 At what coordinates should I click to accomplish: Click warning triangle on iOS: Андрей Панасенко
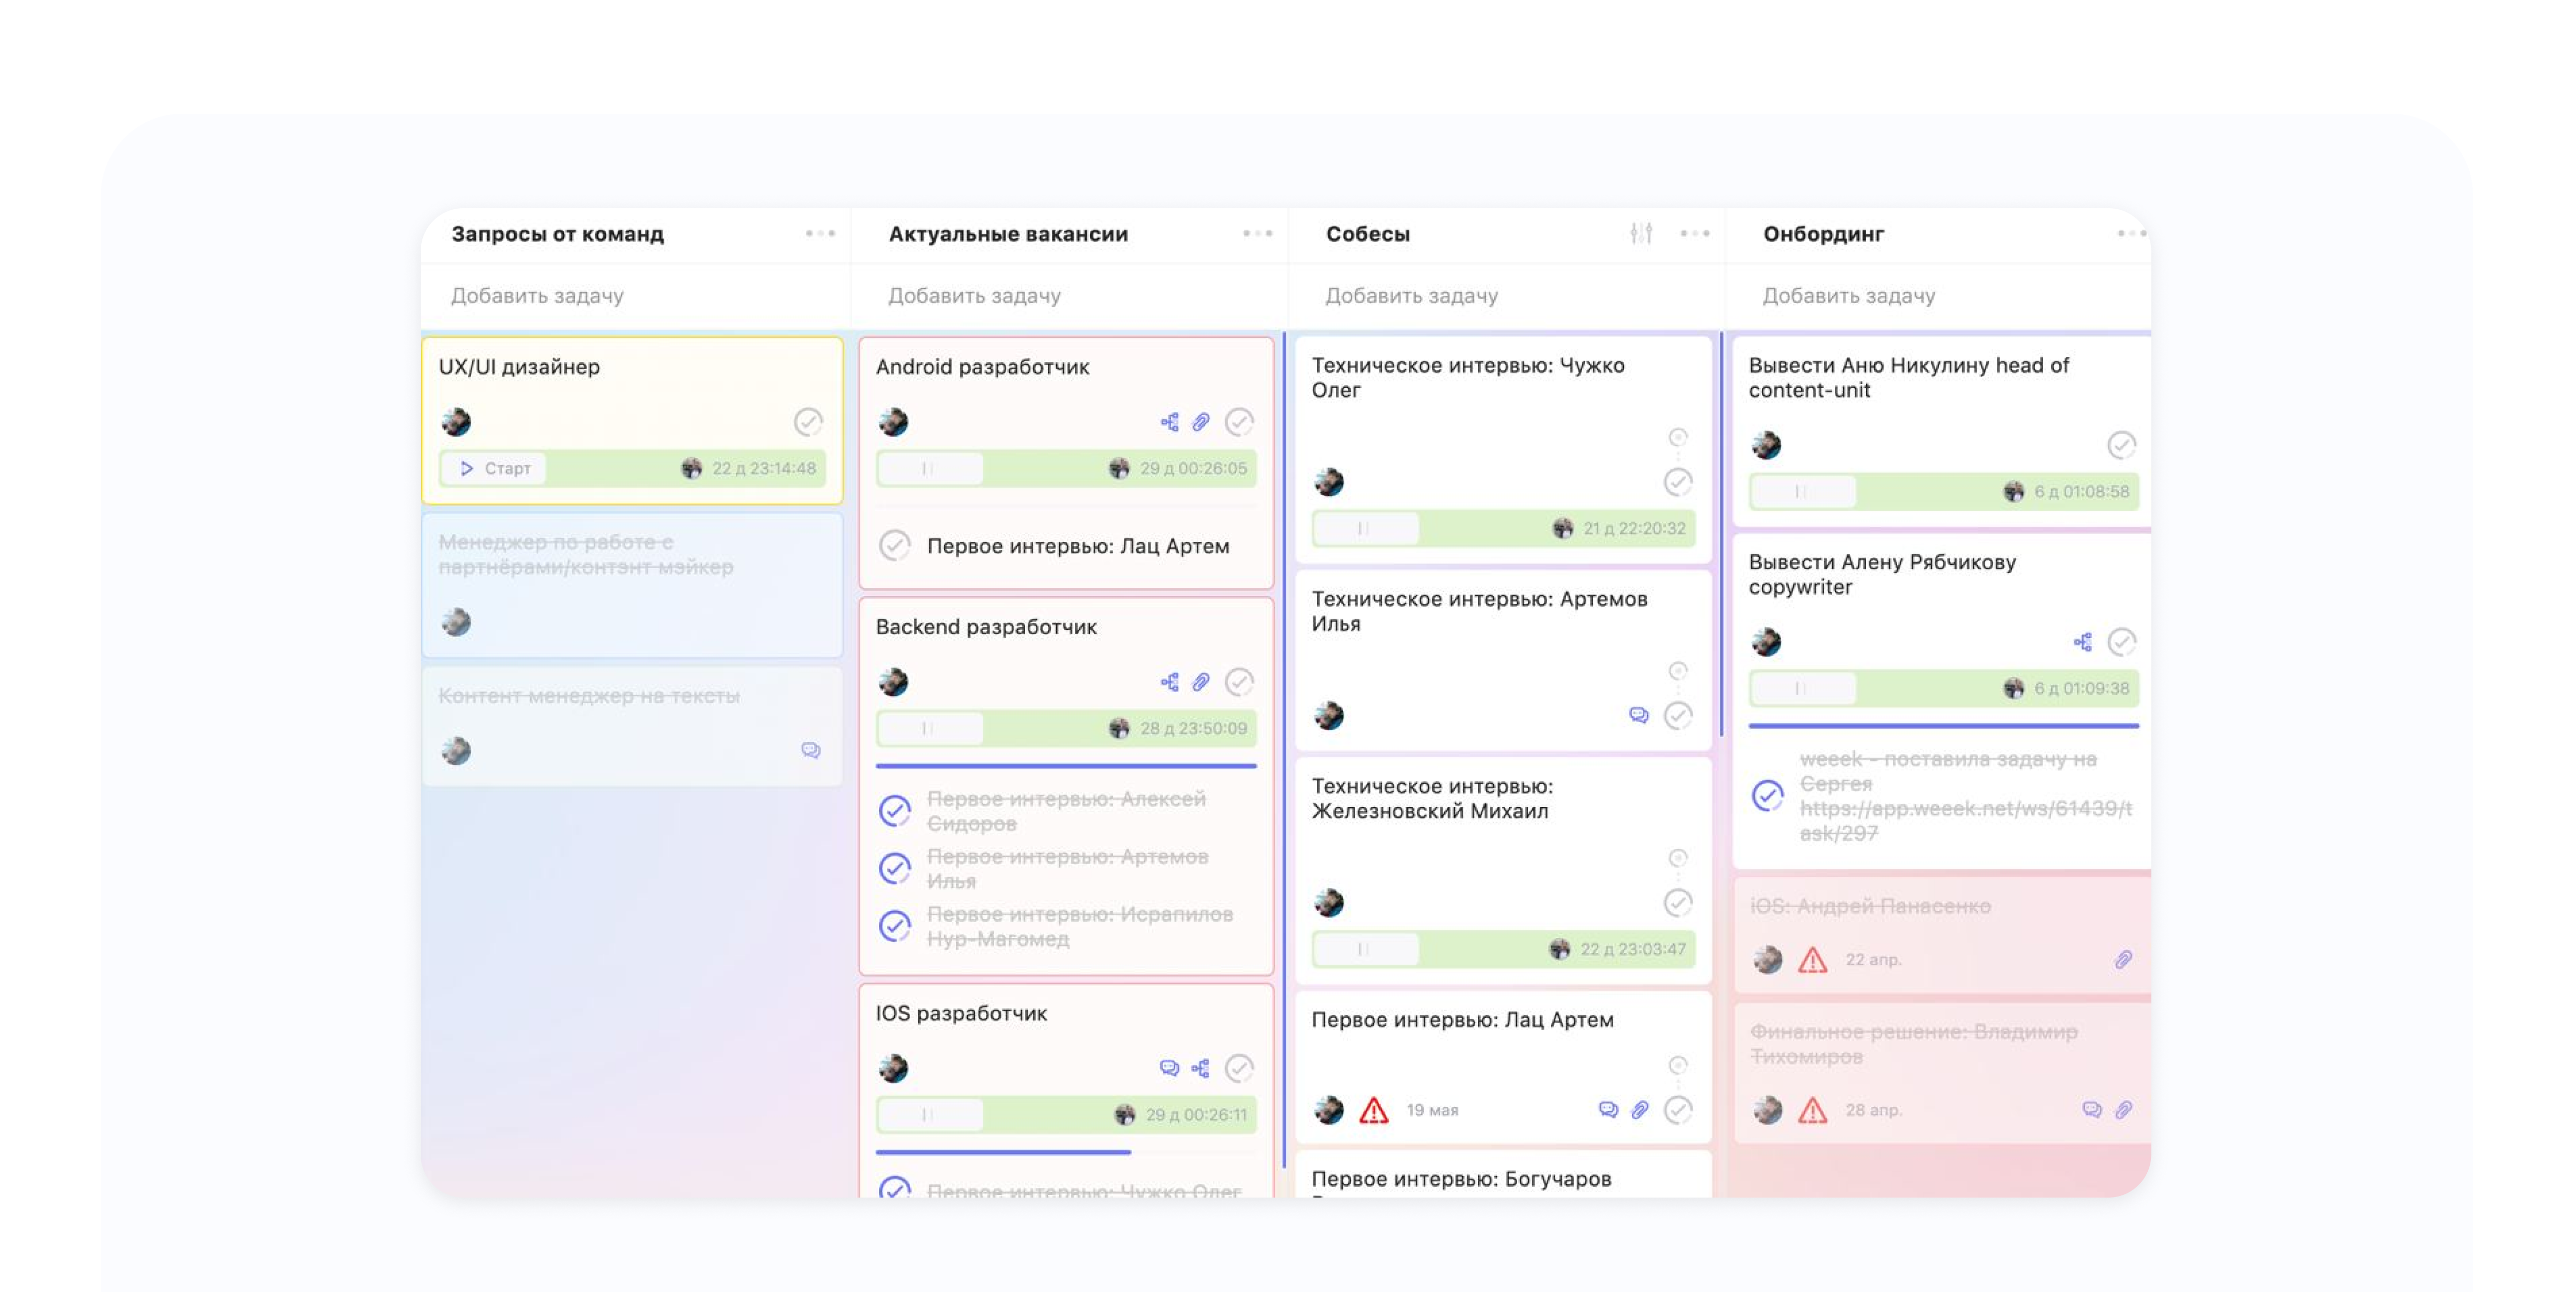pyautogui.click(x=1812, y=960)
